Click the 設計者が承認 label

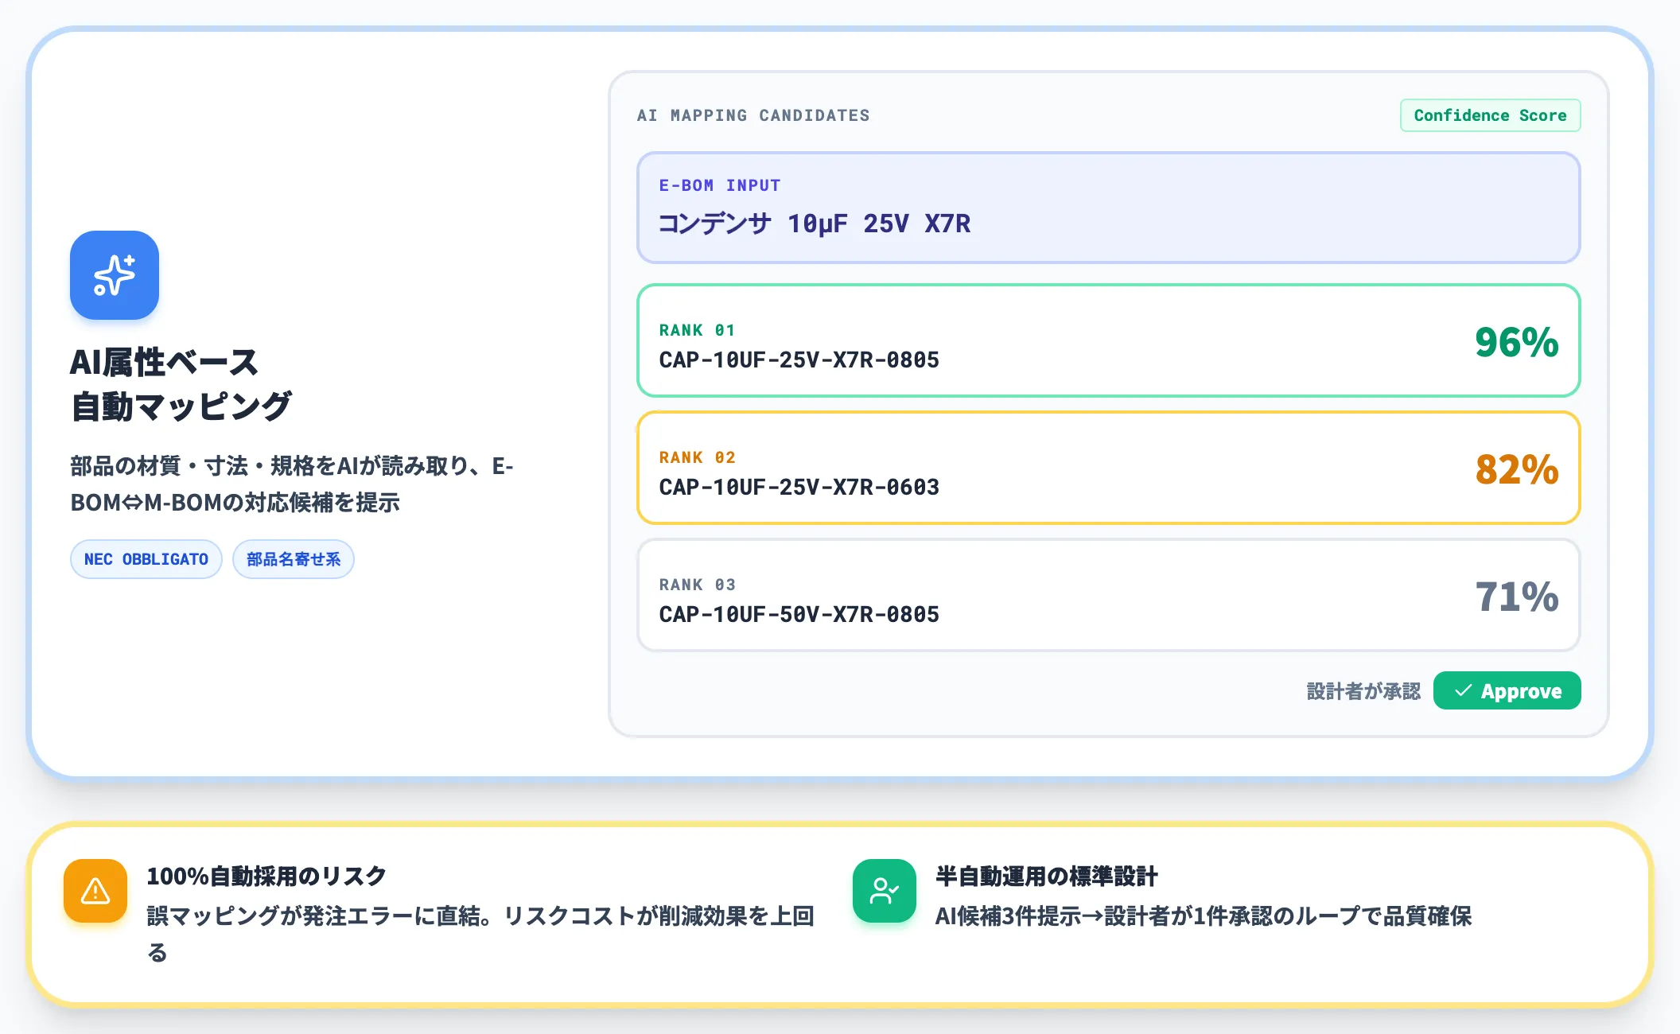tap(1363, 691)
